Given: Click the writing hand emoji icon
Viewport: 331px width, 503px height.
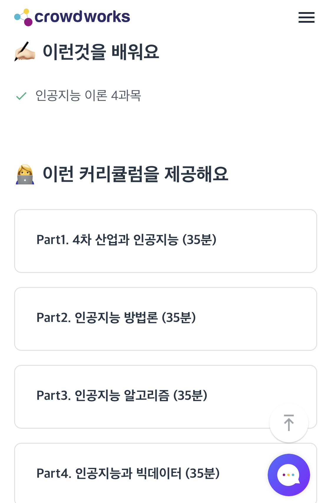Looking at the screenshot, I should (25, 51).
